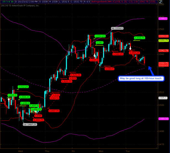
Task: Click the red 1,497.75 price tag
Action: click(x=54, y=111)
